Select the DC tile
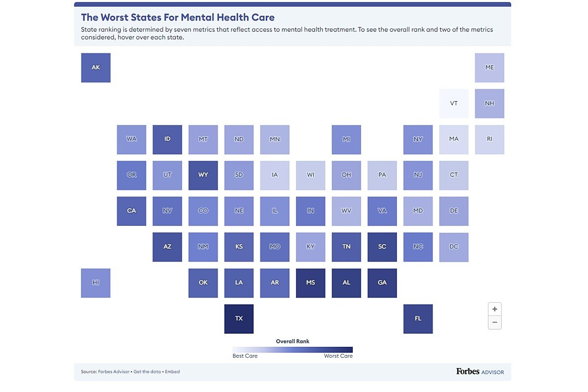Viewport: 588px width, 392px height. click(x=454, y=247)
